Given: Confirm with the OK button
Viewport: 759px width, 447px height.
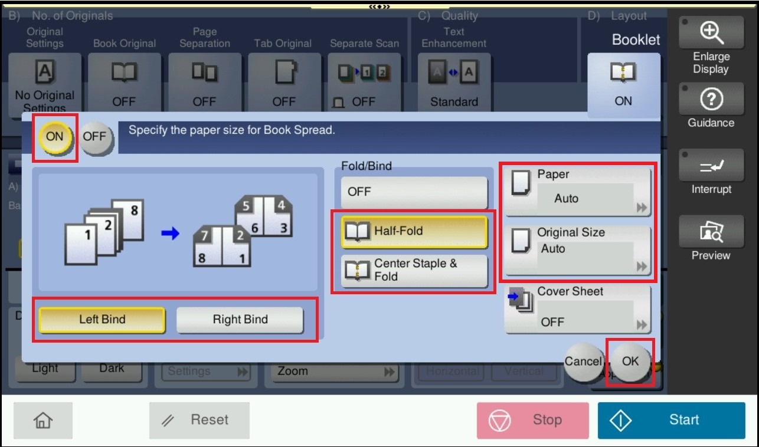Looking at the screenshot, I should (x=630, y=361).
